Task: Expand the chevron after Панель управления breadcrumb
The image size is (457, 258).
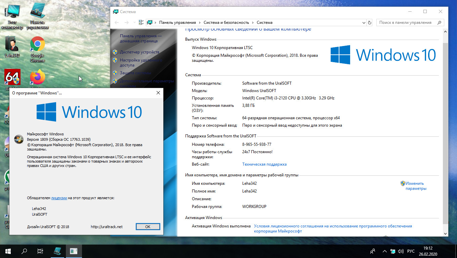Action: (200, 23)
